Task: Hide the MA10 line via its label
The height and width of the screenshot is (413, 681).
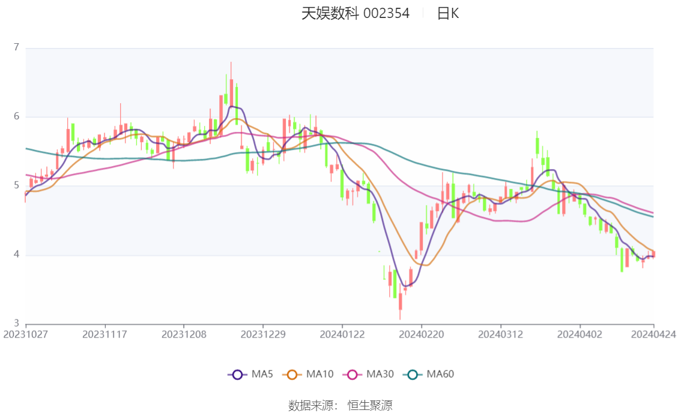Action: pyautogui.click(x=319, y=374)
